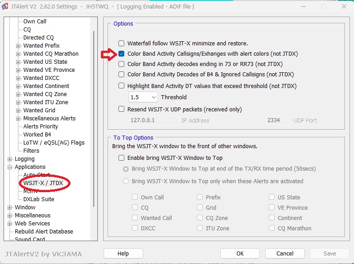Select WSJT-X / JTDX under Applications
The image size is (354, 264).
[43, 183]
